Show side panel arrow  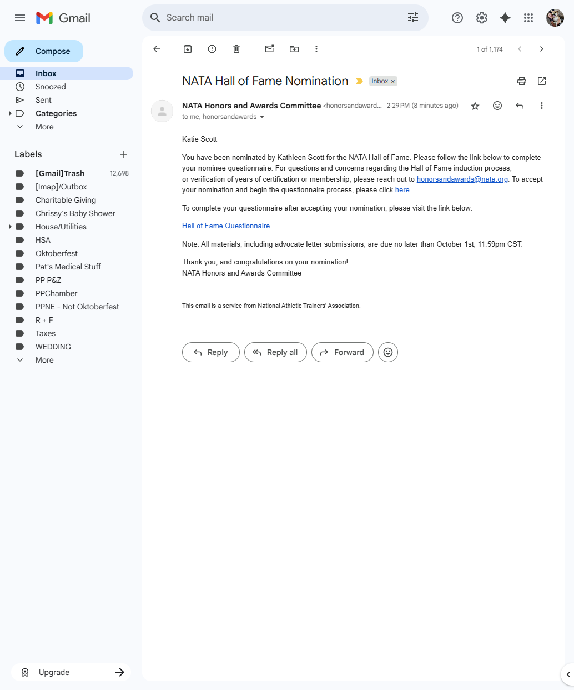coord(567,674)
